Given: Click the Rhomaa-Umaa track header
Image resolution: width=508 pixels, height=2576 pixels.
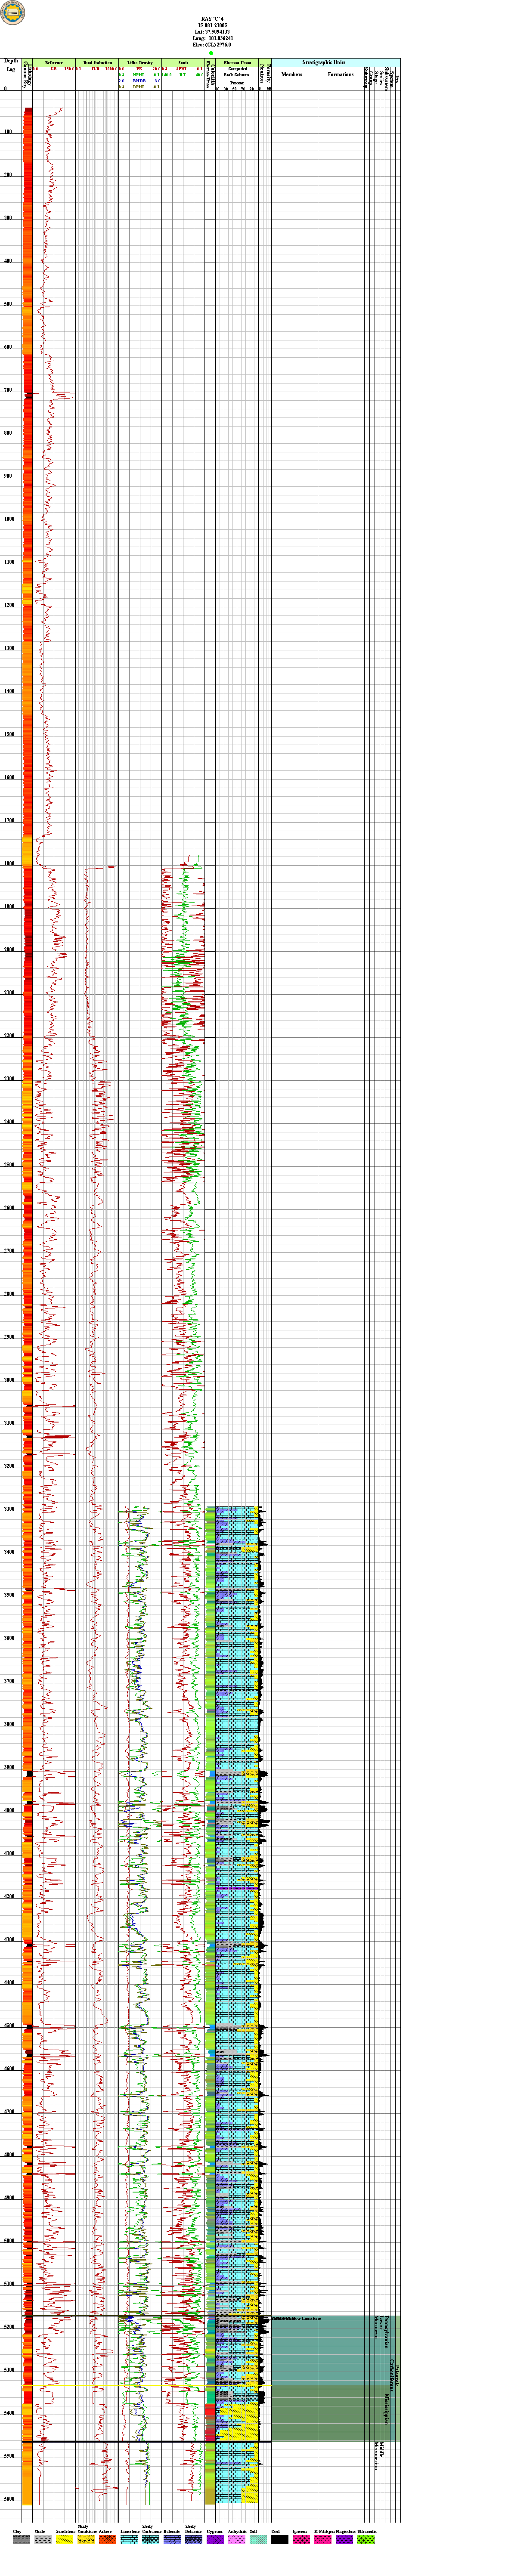Looking at the screenshot, I should click(237, 63).
